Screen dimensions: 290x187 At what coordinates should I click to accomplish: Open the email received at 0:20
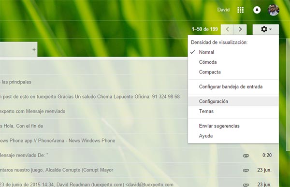139,156
